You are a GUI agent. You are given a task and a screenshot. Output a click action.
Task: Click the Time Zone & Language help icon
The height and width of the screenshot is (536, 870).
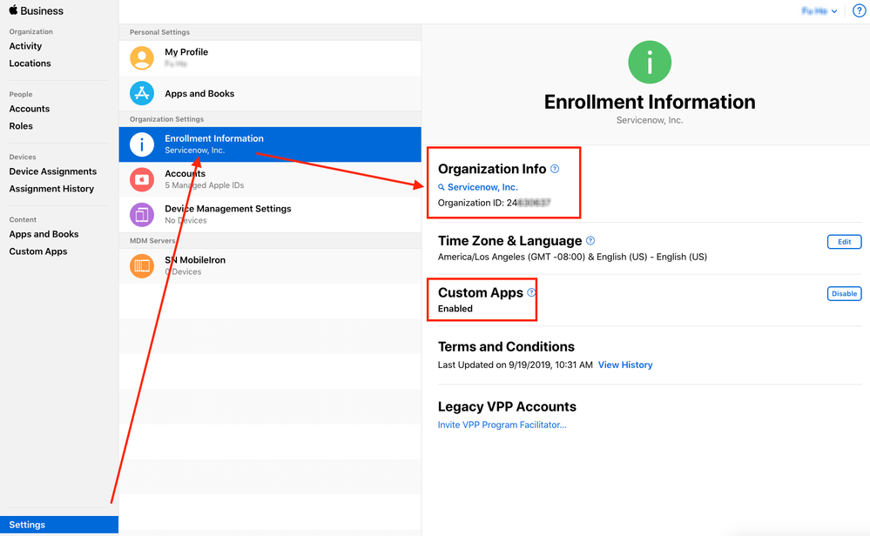(x=590, y=241)
